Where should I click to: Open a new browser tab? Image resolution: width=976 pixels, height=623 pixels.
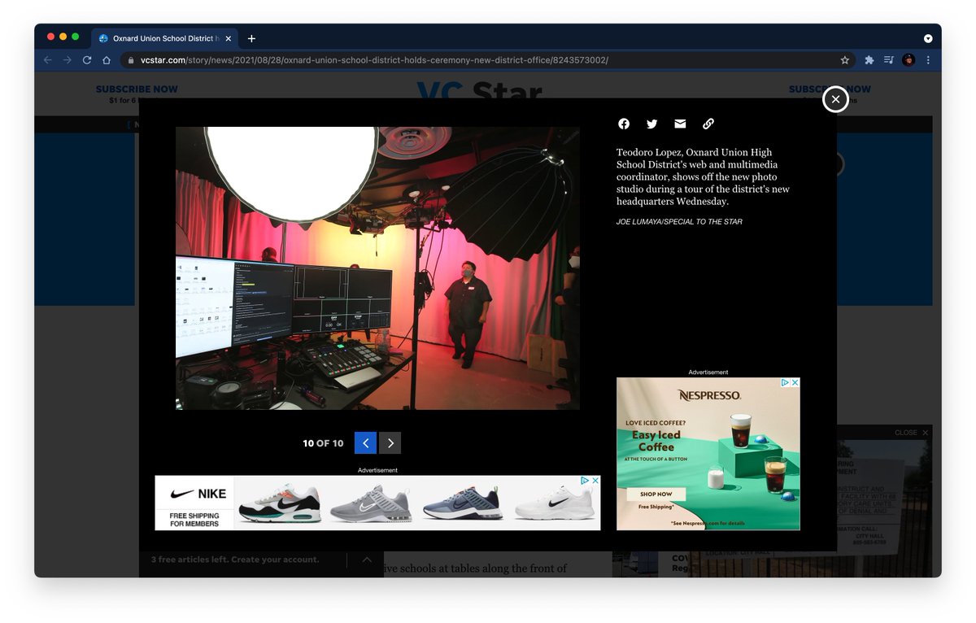(x=251, y=38)
